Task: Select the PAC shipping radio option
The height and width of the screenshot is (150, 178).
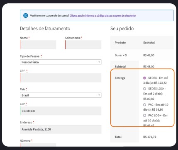Action: tap(144, 105)
